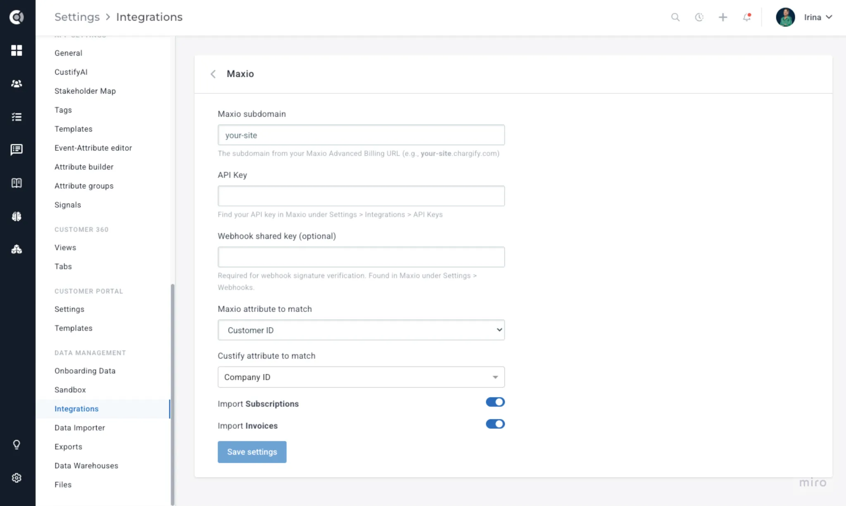The image size is (846, 506).
Task: Open the settings gear icon
Action: [17, 478]
